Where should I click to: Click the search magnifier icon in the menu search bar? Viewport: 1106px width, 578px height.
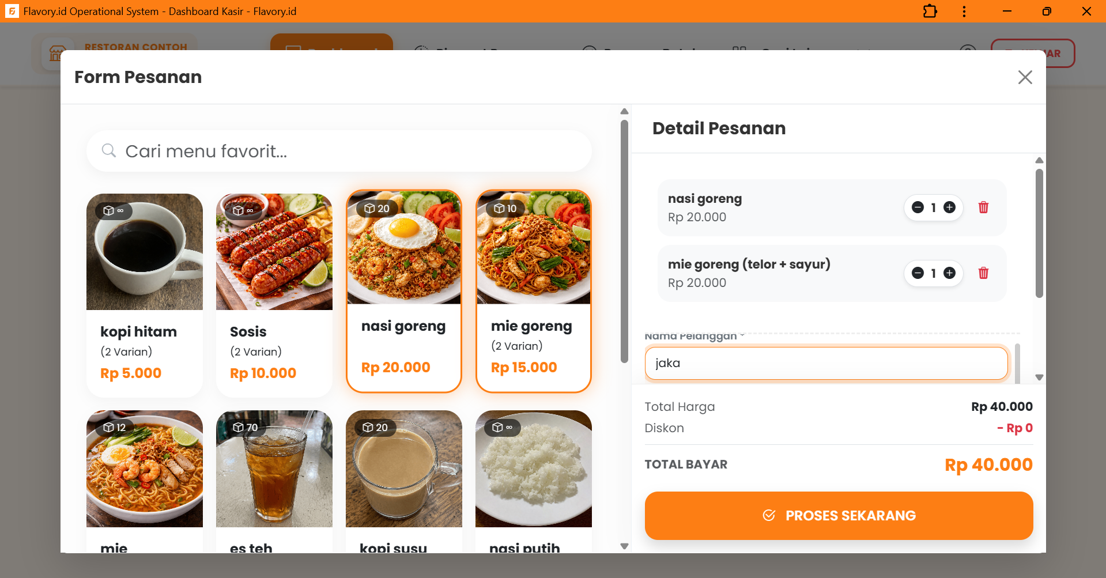109,151
